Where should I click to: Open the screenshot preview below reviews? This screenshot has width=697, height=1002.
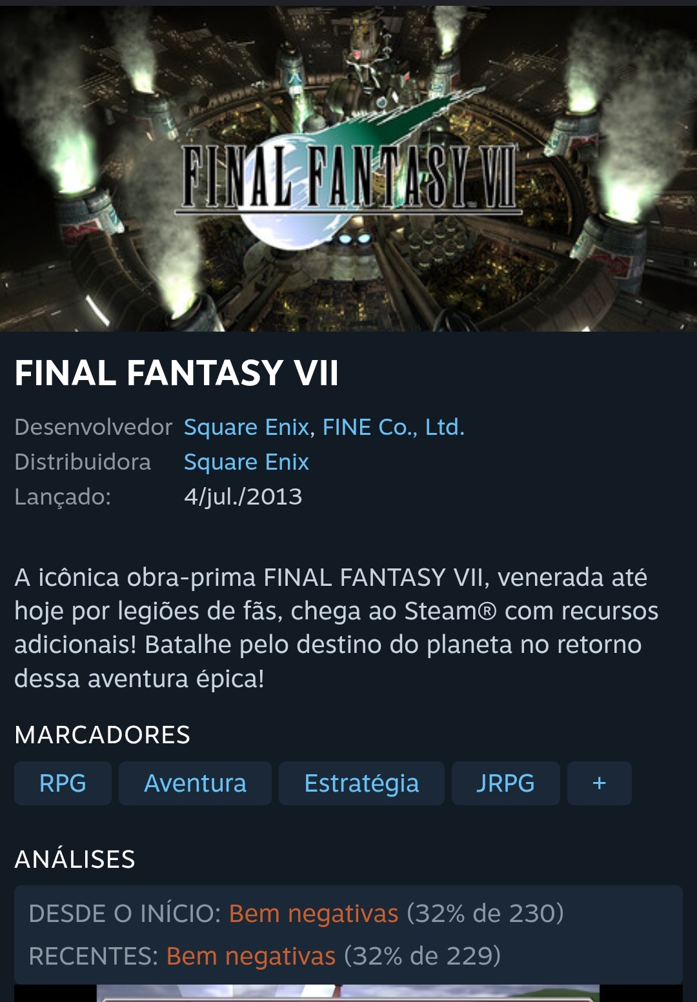point(348,993)
